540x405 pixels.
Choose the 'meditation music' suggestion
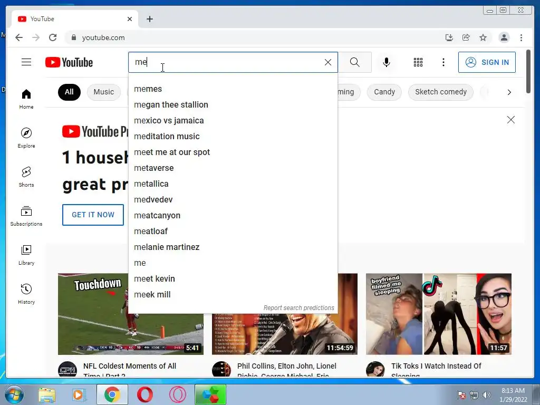(x=233, y=137)
